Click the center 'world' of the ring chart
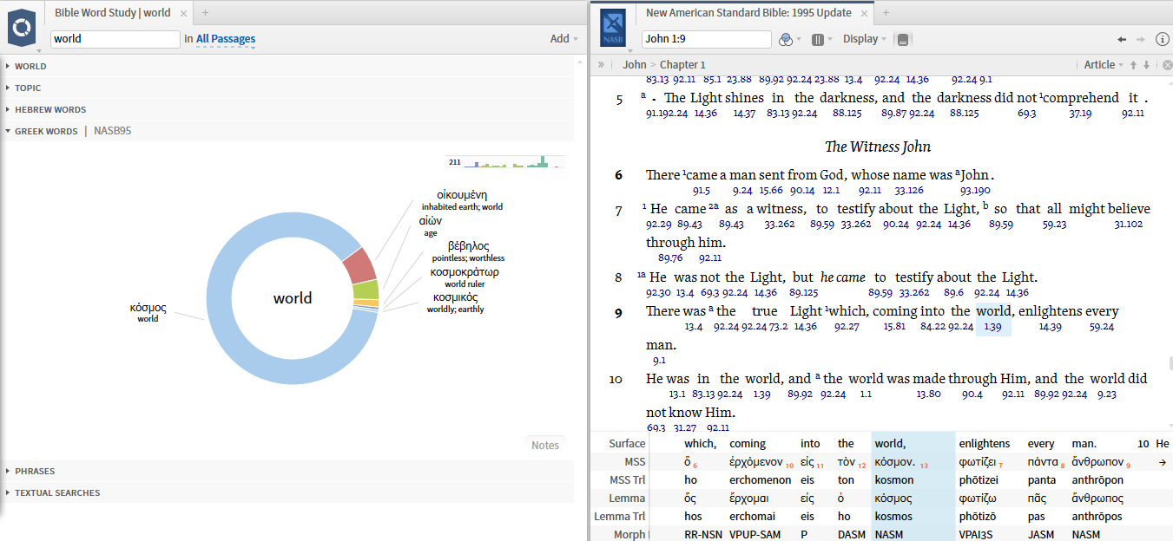 click(293, 298)
